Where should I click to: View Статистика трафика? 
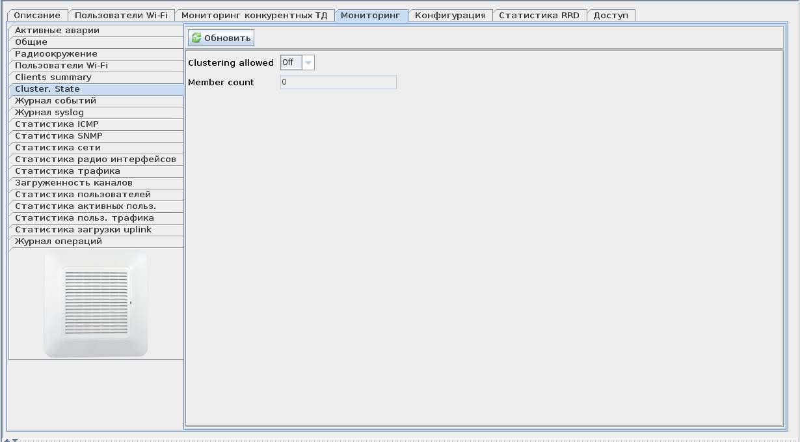[x=96, y=171]
